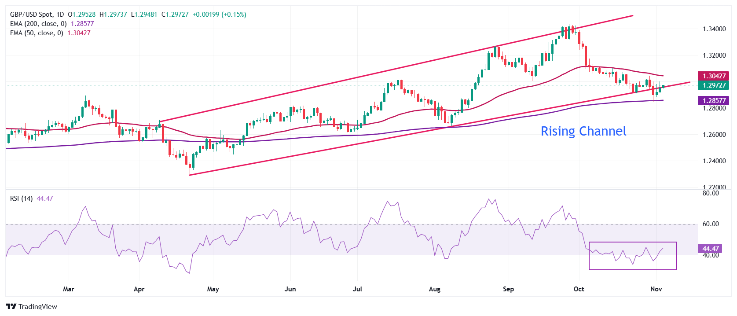Click the 60.00 RSI axis level
This screenshot has width=737, height=316.
click(x=711, y=224)
